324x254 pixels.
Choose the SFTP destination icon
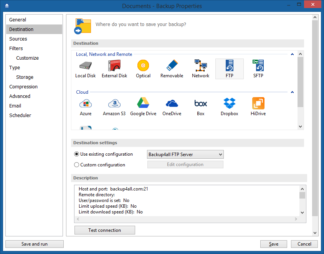coord(258,69)
